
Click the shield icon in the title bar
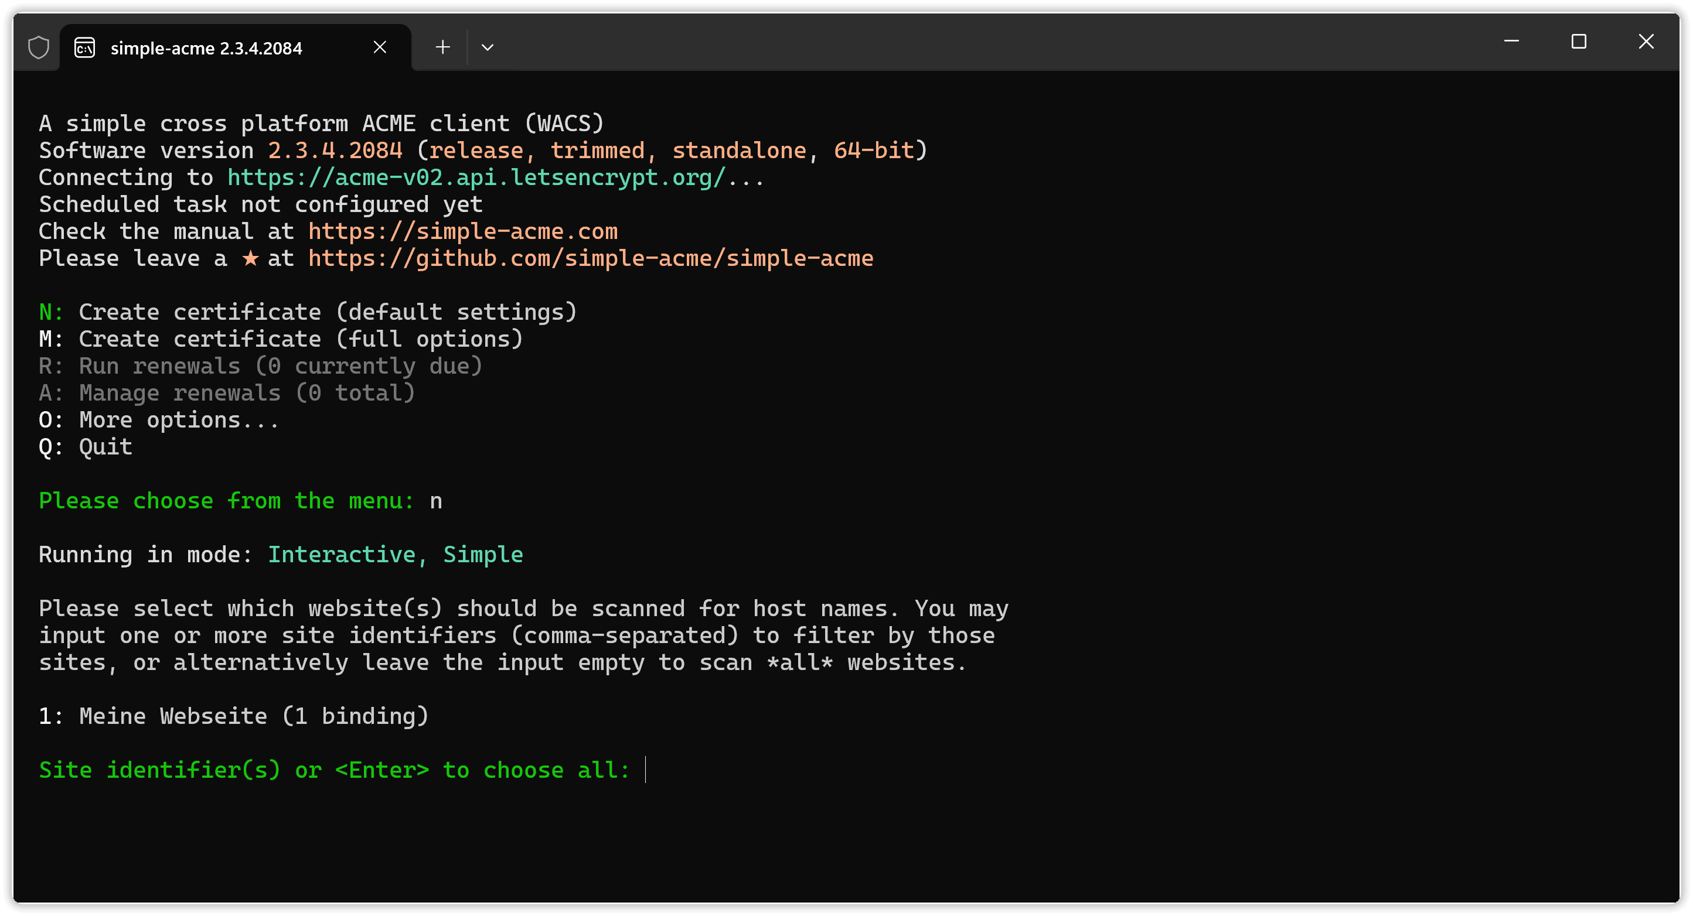(39, 47)
